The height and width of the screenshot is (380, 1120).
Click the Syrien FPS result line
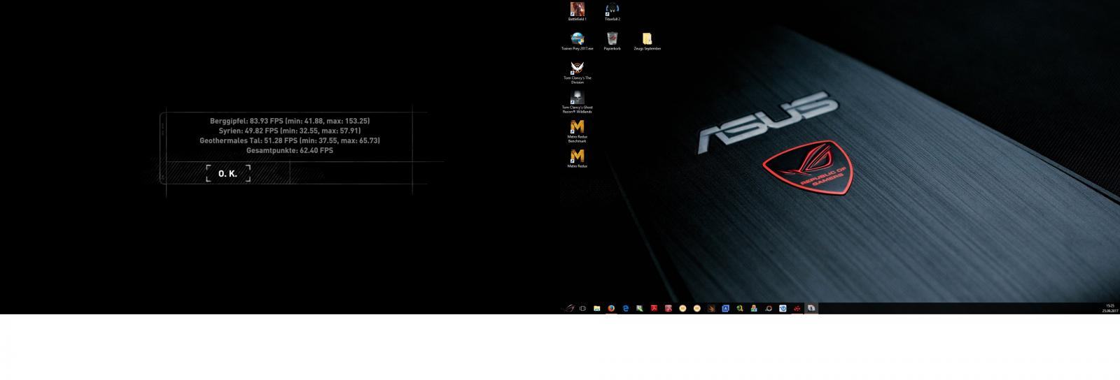(x=290, y=131)
